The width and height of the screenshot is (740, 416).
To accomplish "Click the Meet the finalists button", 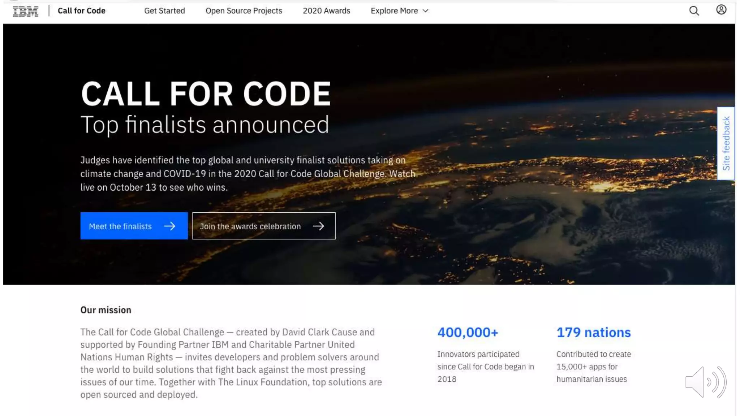I will [134, 226].
